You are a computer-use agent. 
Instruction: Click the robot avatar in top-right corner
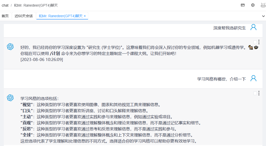(x=263, y=5)
